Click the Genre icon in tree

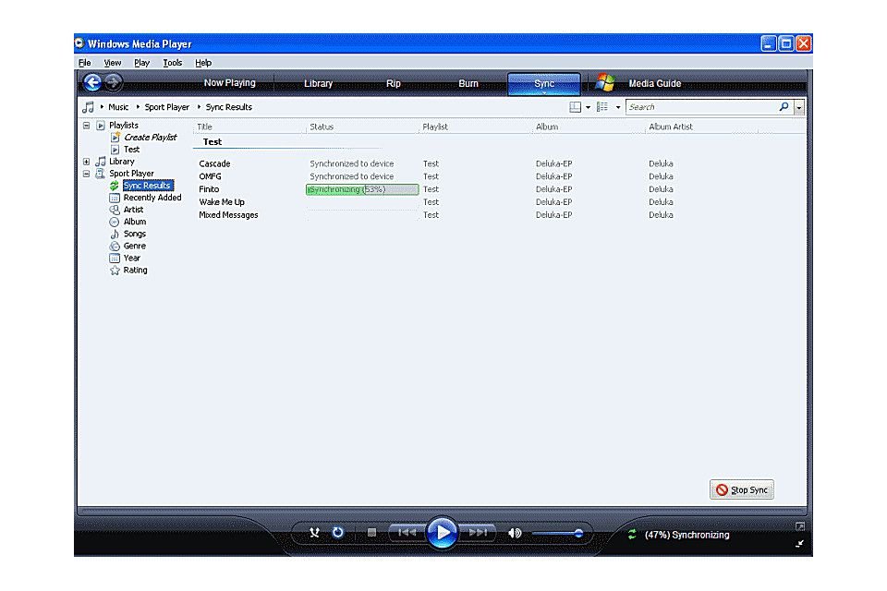pyautogui.click(x=115, y=246)
